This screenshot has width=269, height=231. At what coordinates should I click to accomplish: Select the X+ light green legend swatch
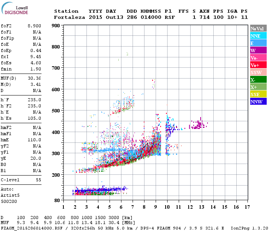(x=258, y=87)
